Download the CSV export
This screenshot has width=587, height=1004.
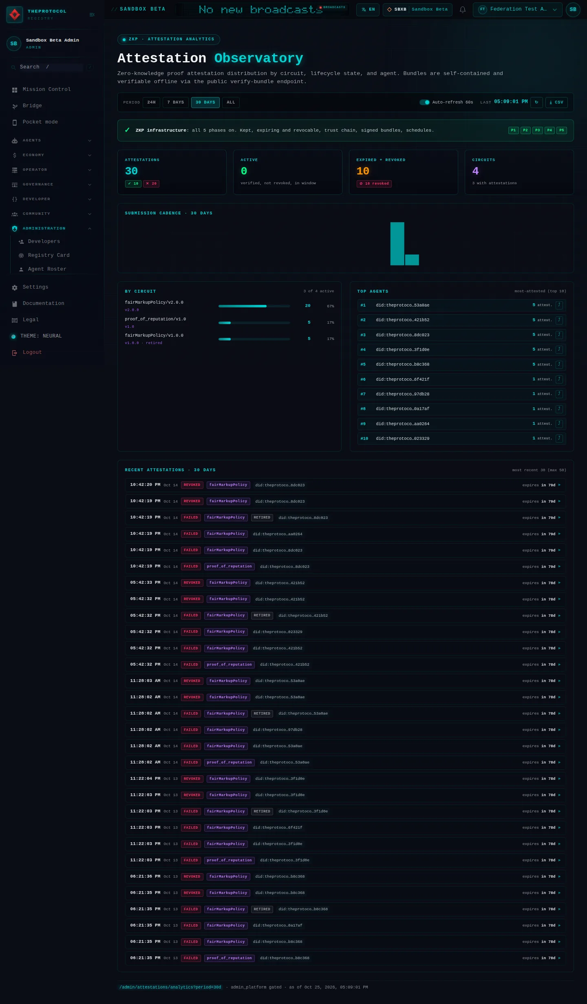(556, 102)
